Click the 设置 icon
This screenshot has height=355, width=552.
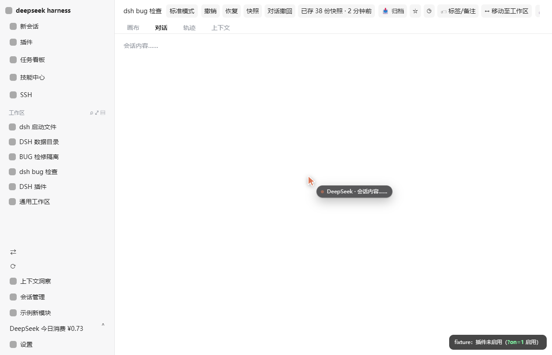pyautogui.click(x=13, y=344)
